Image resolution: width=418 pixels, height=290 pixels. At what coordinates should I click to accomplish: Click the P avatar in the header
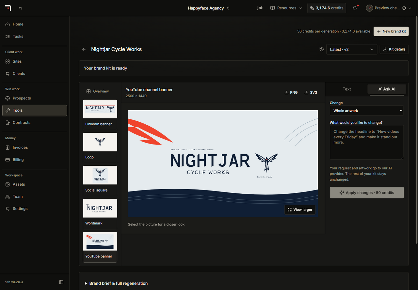pyautogui.click(x=369, y=8)
